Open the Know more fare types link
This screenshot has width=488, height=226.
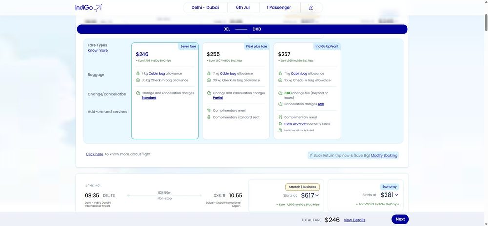pos(98,50)
